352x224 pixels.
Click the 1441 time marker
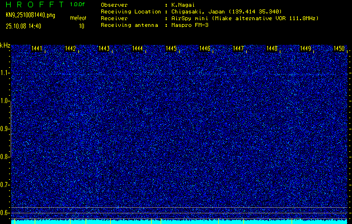[37, 49]
